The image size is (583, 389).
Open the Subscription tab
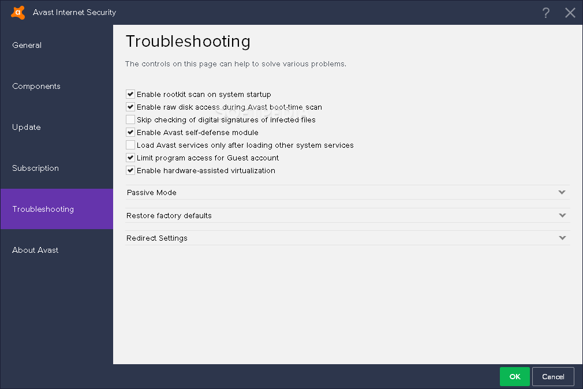tap(57, 168)
